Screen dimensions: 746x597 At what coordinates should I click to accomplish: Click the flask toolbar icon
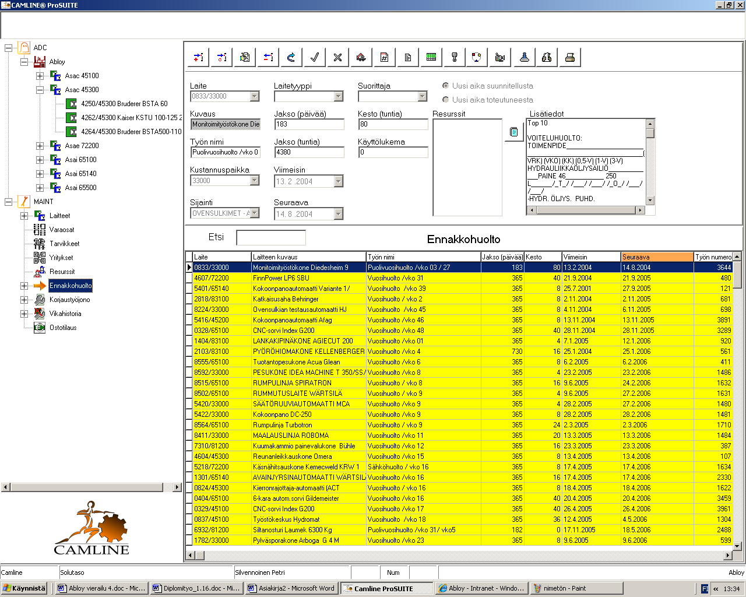point(524,57)
